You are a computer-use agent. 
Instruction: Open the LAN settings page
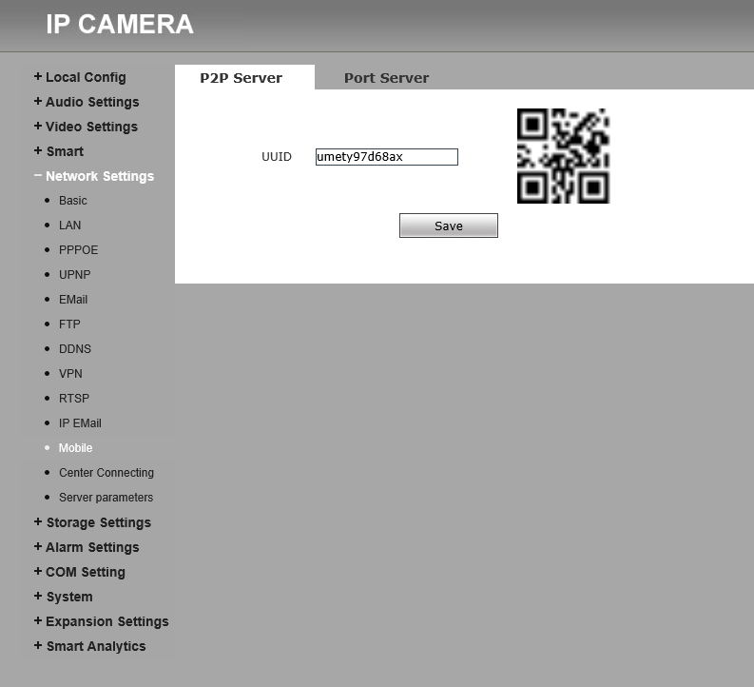click(69, 226)
